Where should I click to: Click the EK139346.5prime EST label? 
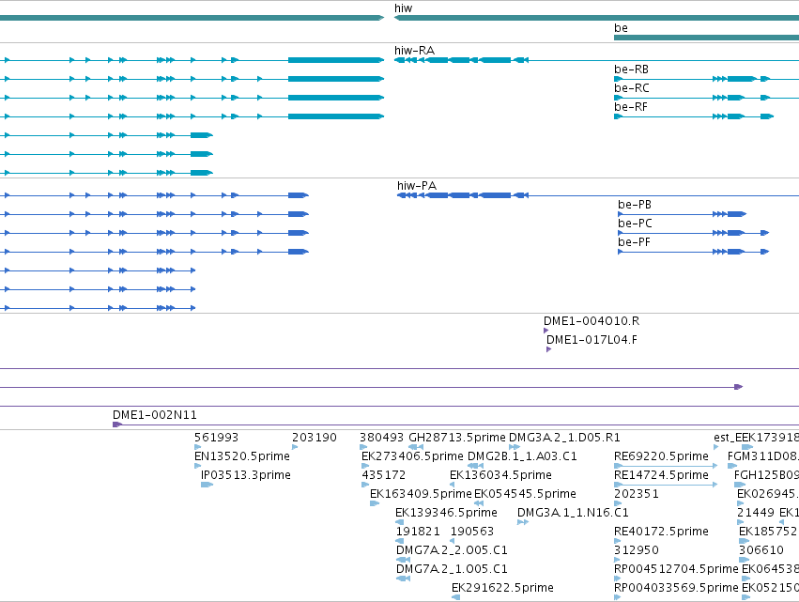(x=446, y=513)
